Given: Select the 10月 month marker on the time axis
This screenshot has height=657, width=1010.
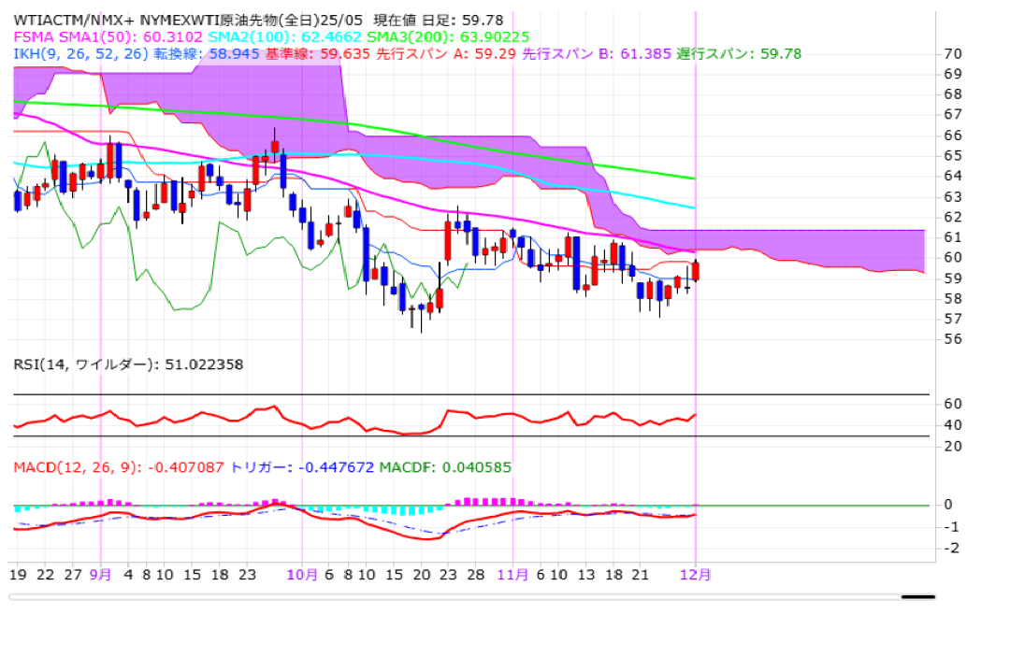Looking at the screenshot, I should (x=302, y=575).
